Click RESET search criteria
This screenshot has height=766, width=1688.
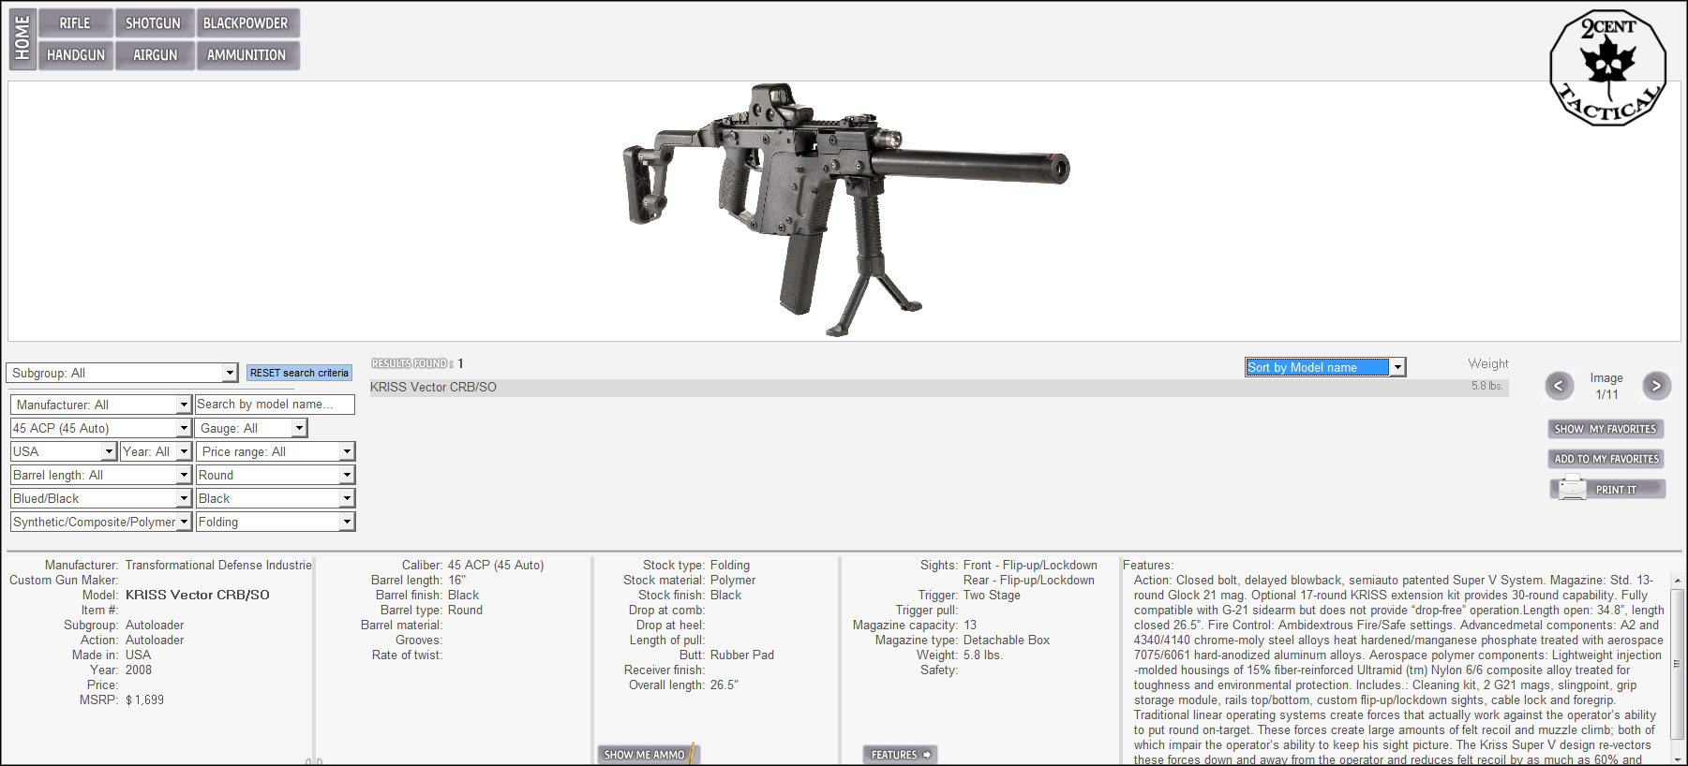299,373
